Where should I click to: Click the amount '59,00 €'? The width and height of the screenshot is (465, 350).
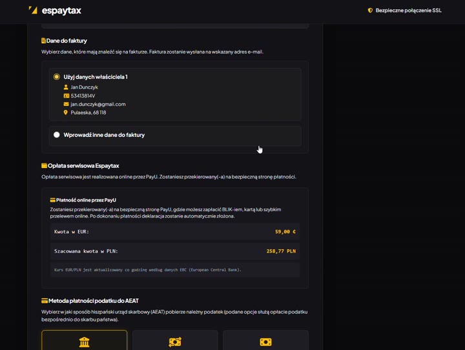coord(285,232)
